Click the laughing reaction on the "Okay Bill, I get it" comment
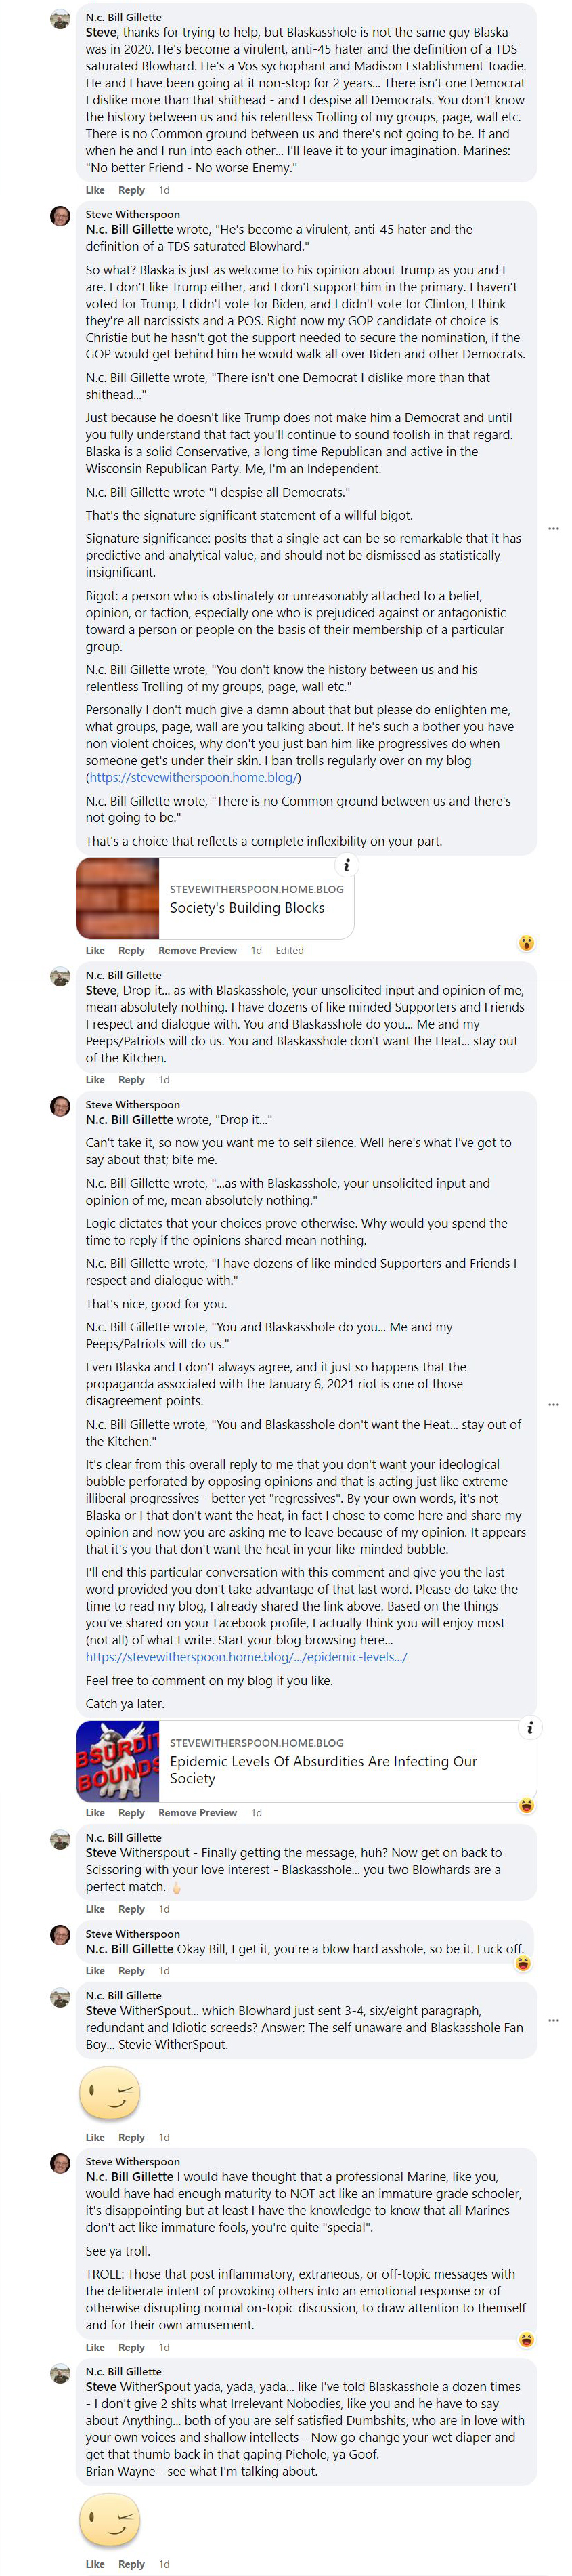 pos(522,1963)
